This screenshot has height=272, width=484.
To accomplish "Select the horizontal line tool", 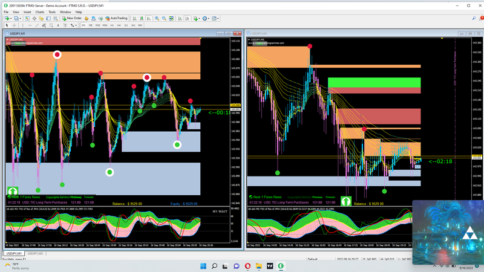I will pyautogui.click(x=30, y=25).
